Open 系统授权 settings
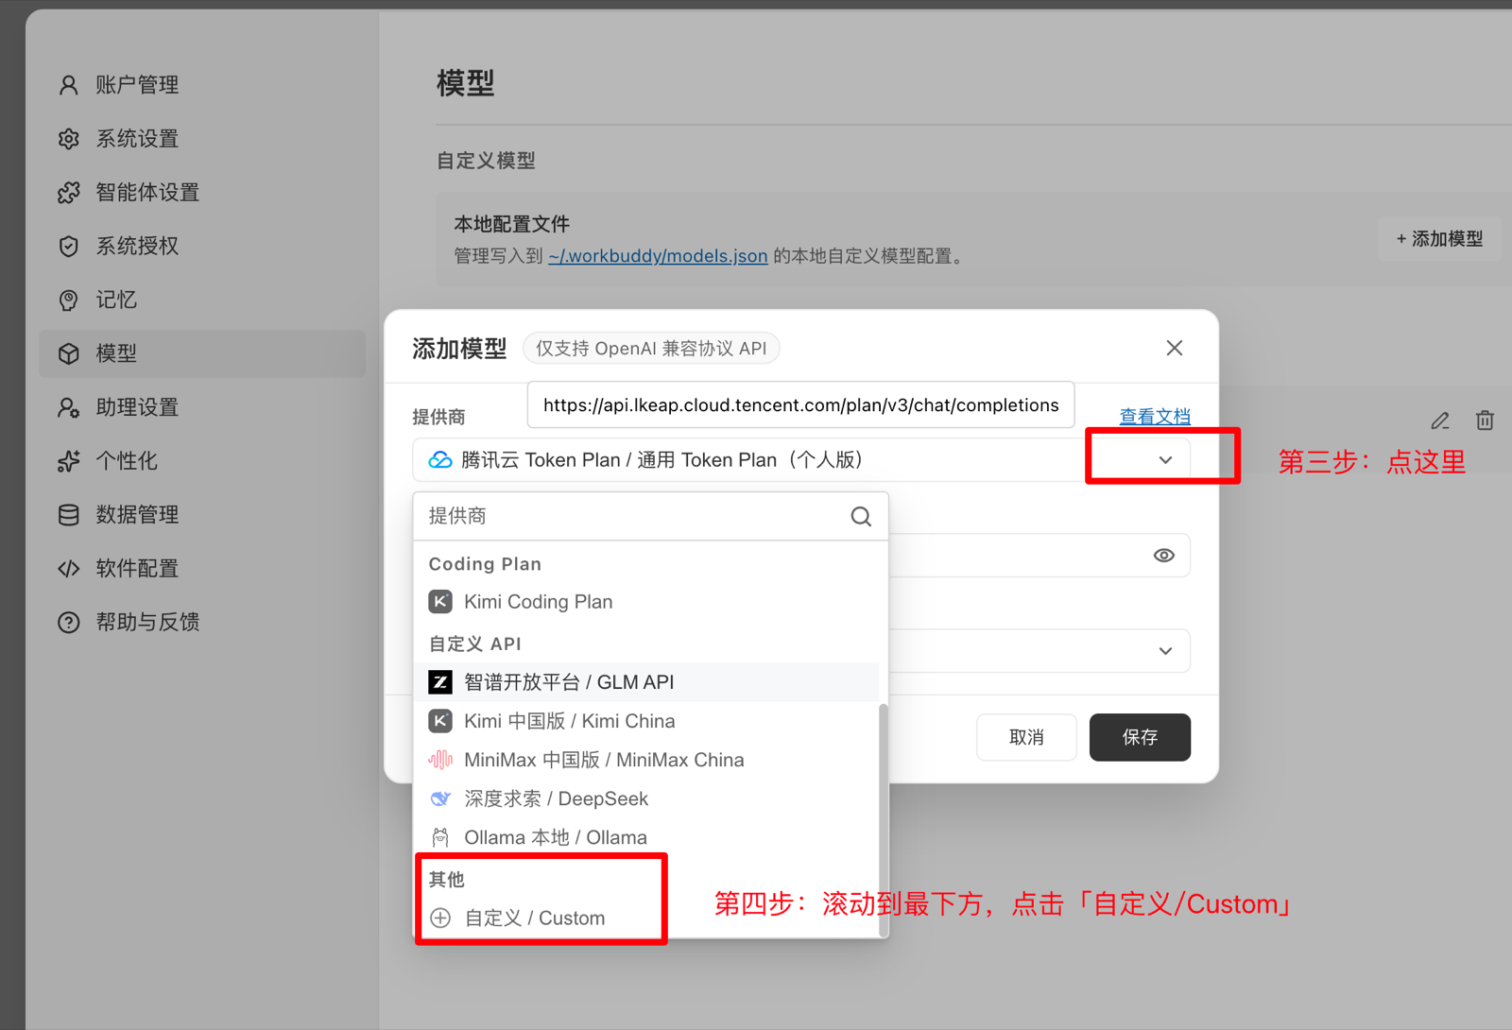Viewport: 1512px width, 1030px height. [x=202, y=247]
